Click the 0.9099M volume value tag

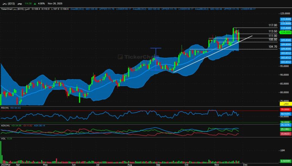coord(285,161)
